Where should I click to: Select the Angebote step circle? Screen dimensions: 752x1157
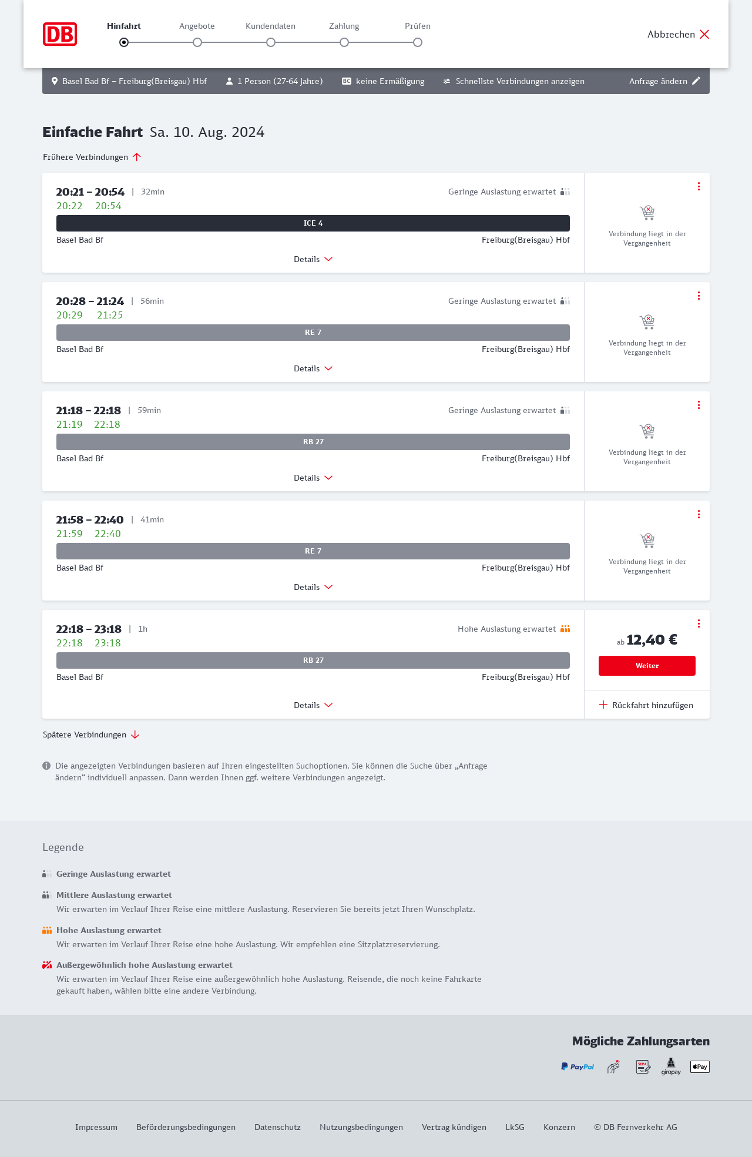[x=197, y=42]
